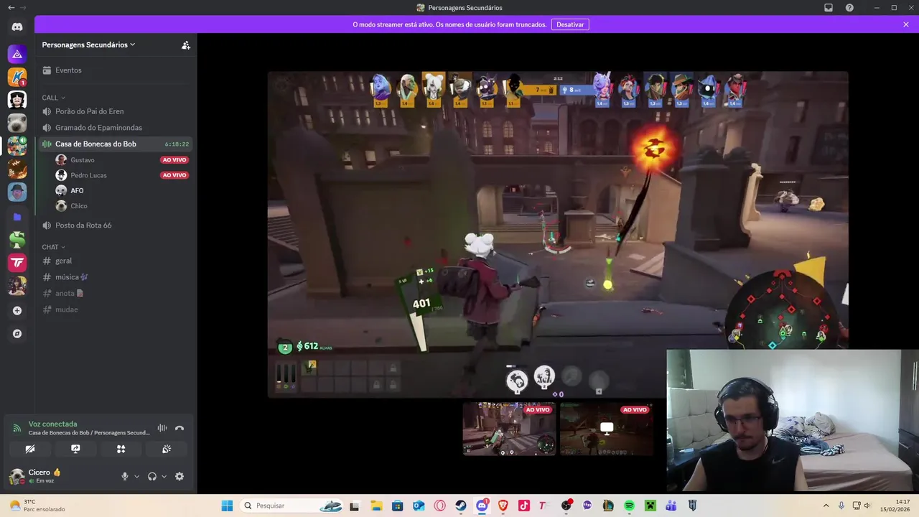Open input device options arrow next to microphone
The height and width of the screenshot is (517, 919).
(x=136, y=476)
